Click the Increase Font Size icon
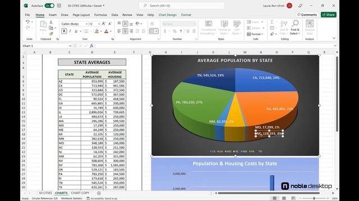This screenshot has height=201, width=359. (x=103, y=23)
